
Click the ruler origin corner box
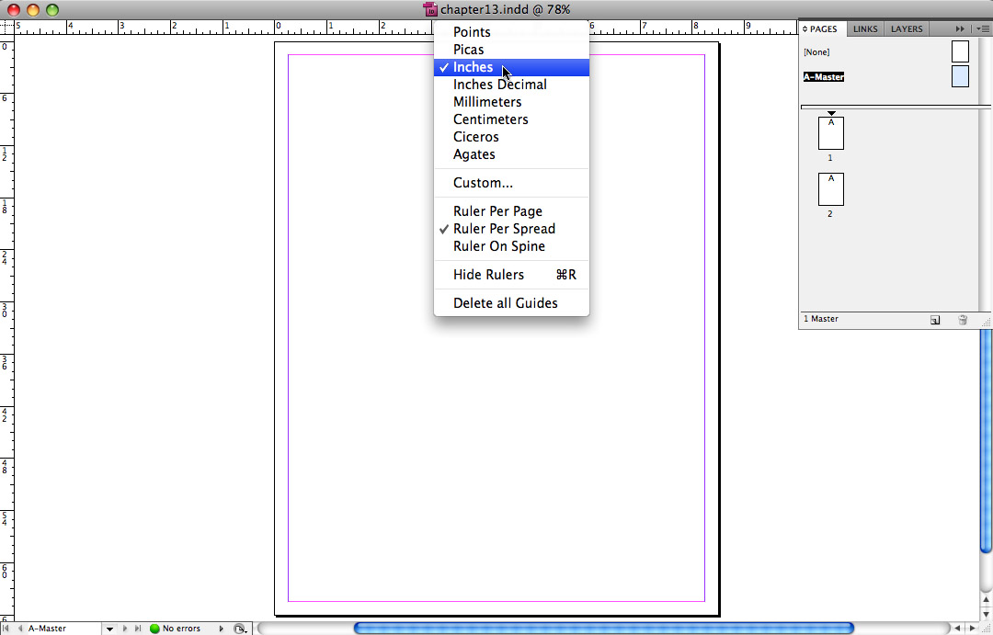pyautogui.click(x=6, y=28)
